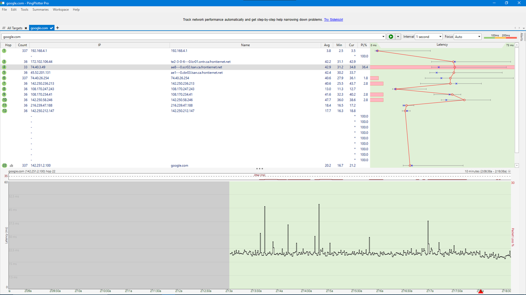
Task: Add a new target tab with plus
Action: point(57,28)
